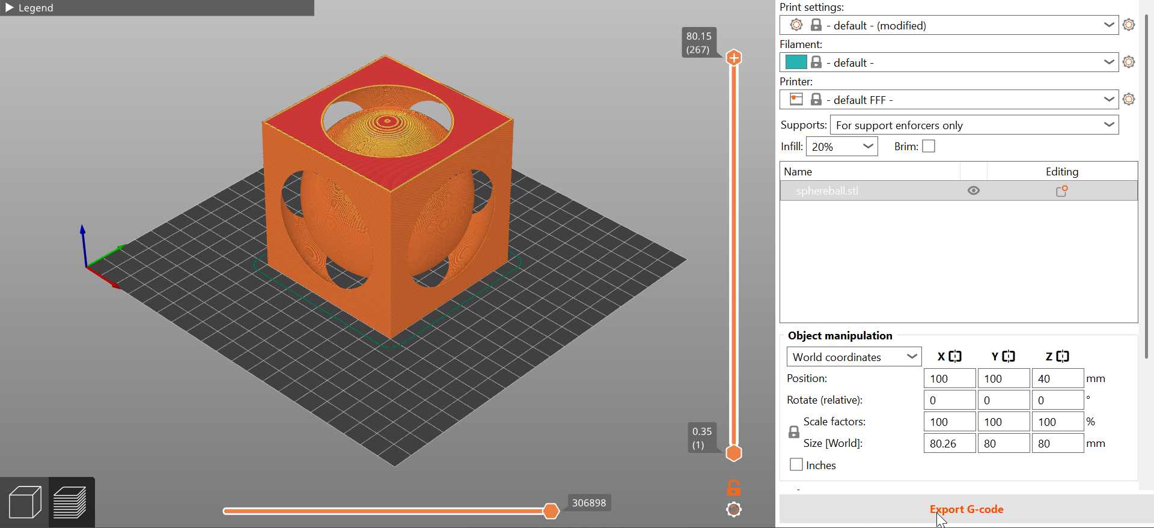Viewport: 1154px width, 528px height.
Task: Open the World coordinates dropdown
Action: coord(853,357)
